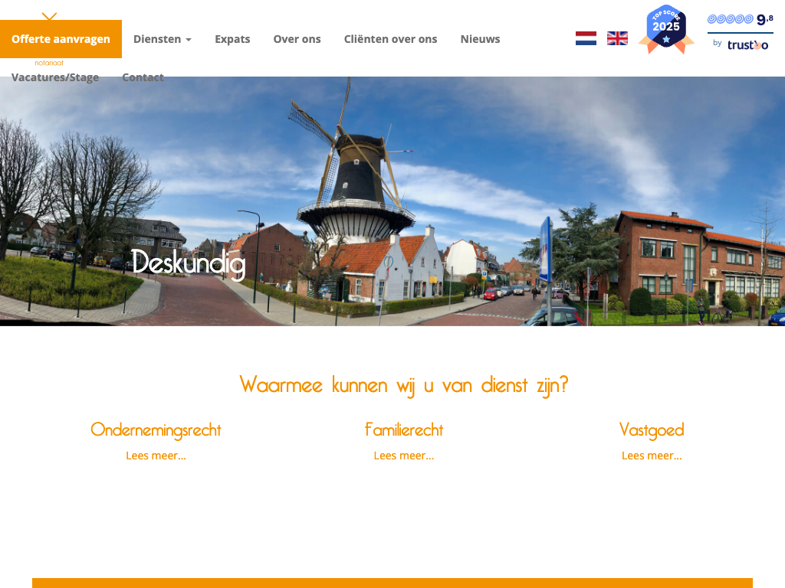Switch language using the UK flag
This screenshot has width=785, height=588.
pos(617,38)
